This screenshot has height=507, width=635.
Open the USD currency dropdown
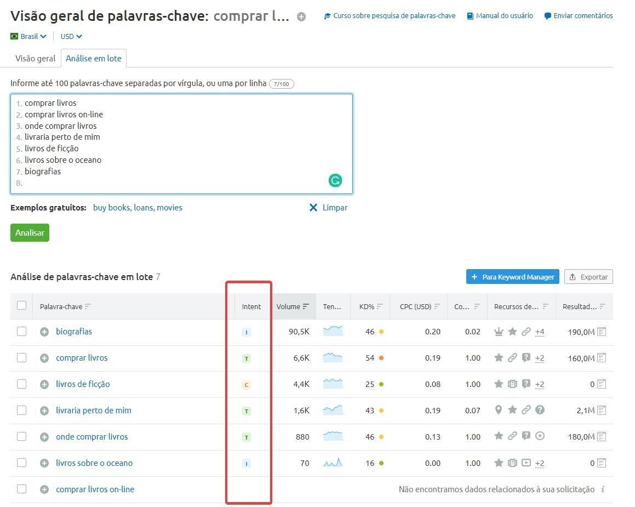pos(71,36)
